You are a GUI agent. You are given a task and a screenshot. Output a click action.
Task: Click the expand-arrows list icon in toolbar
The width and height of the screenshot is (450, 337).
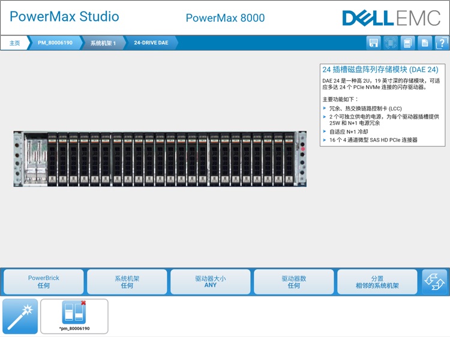[x=391, y=43]
